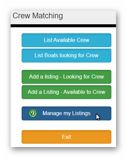The height and width of the screenshot is (158, 127).
Task: Create a Looking for Crew listing
Action: [66, 77]
